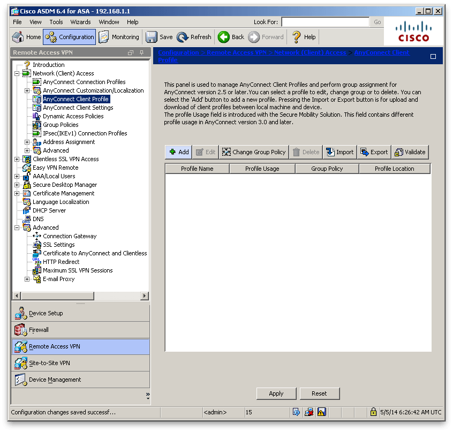The width and height of the screenshot is (453, 432).
Task: Open the Window menu
Action: point(109,22)
